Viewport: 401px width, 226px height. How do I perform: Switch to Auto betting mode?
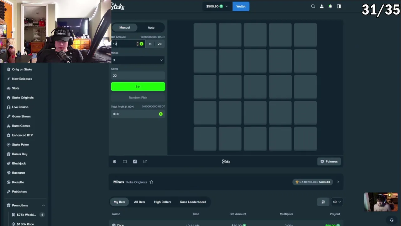coord(151,28)
